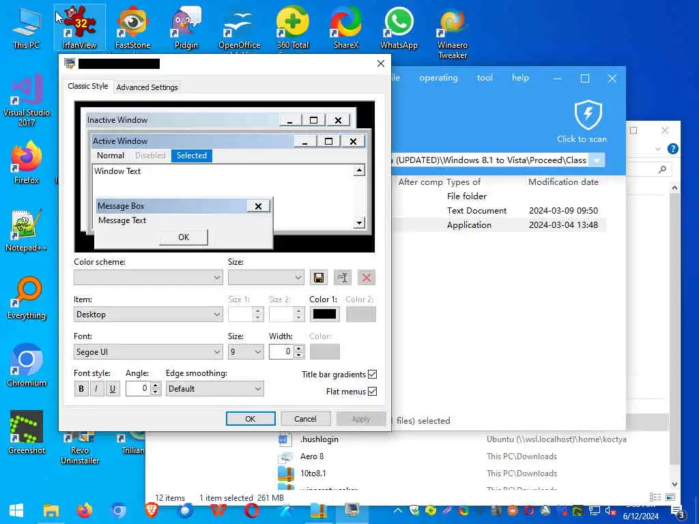Click the font Width input field
Screen dimensions: 699x524
tap(281, 351)
